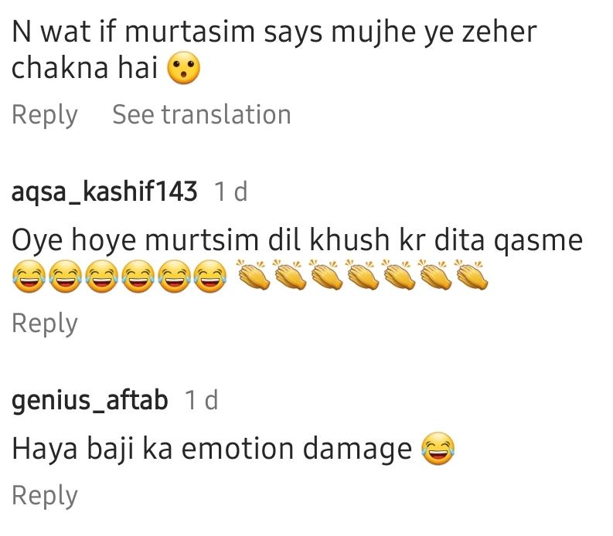Image resolution: width=613 pixels, height=536 pixels.
Task: Reply to aqsa_kashif143's comment
Action: click(45, 324)
